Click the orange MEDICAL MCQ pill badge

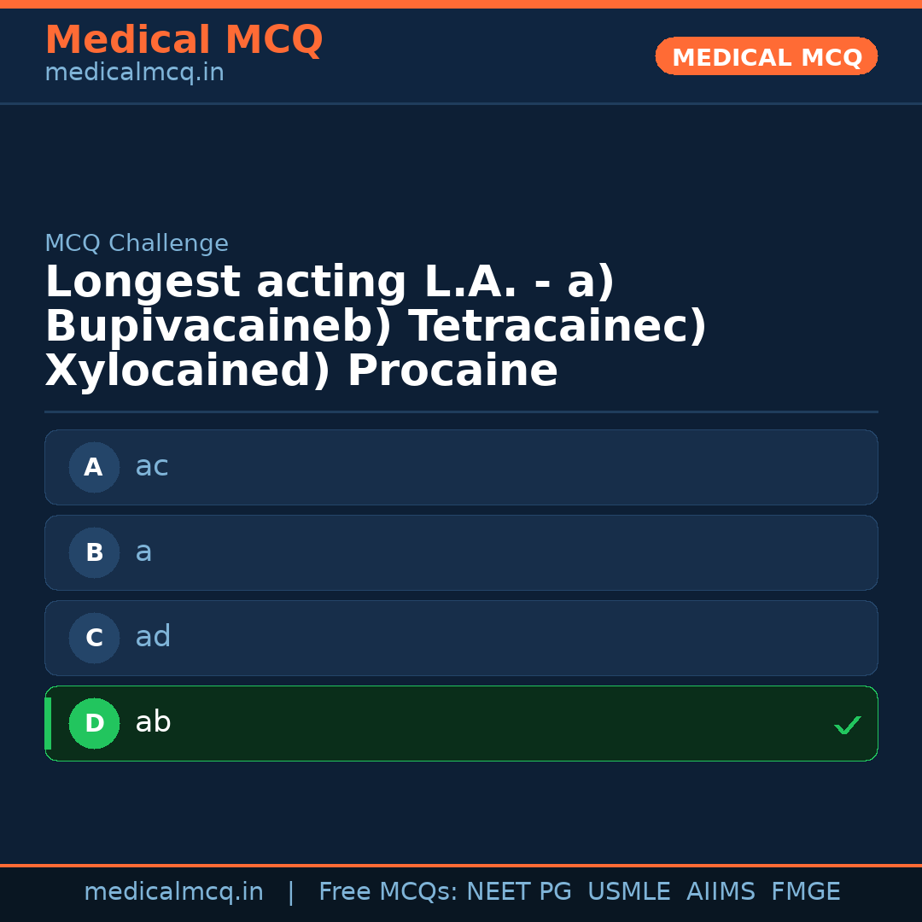point(766,56)
